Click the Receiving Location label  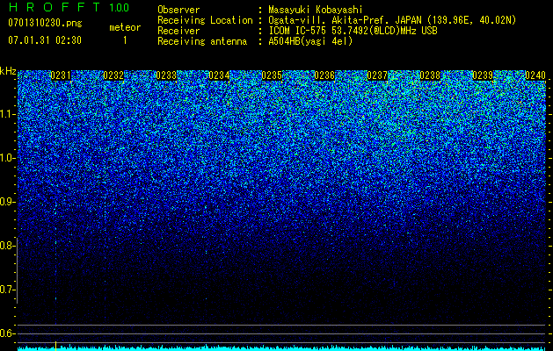(205, 20)
